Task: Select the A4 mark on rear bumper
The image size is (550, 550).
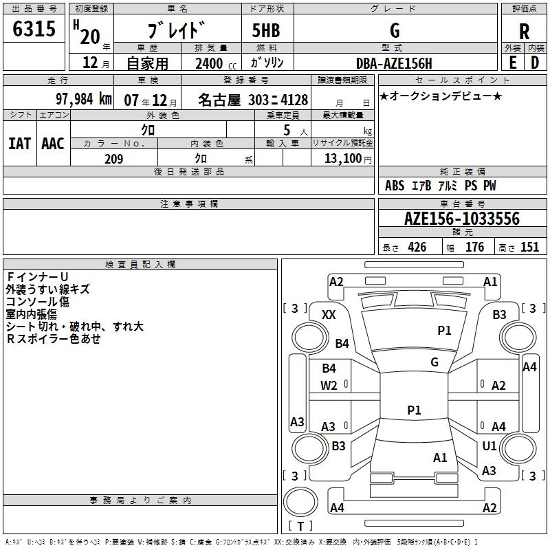Action: coord(337,507)
